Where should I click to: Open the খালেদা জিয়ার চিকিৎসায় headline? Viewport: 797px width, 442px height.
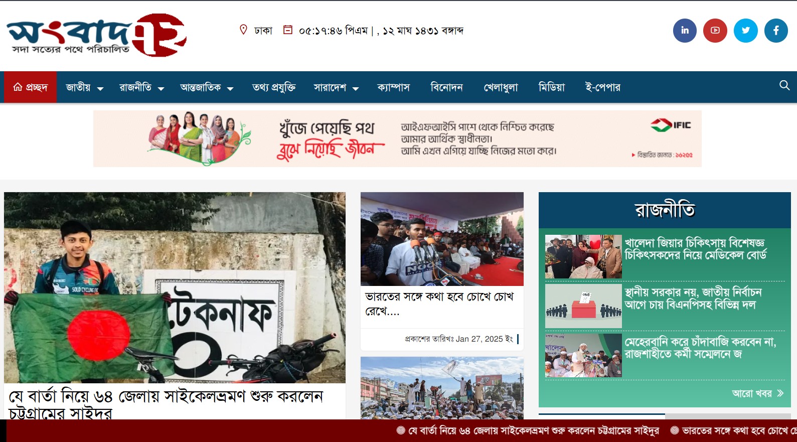[695, 249]
